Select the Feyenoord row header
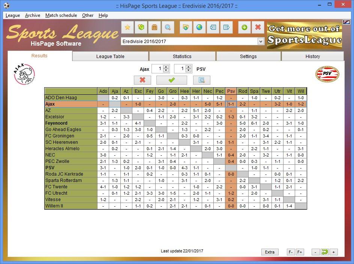This screenshot has height=264, width=354. tap(71, 123)
